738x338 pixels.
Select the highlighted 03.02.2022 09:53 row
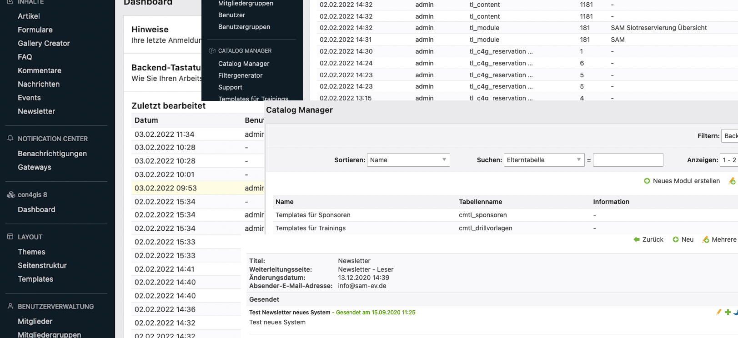tap(166, 188)
